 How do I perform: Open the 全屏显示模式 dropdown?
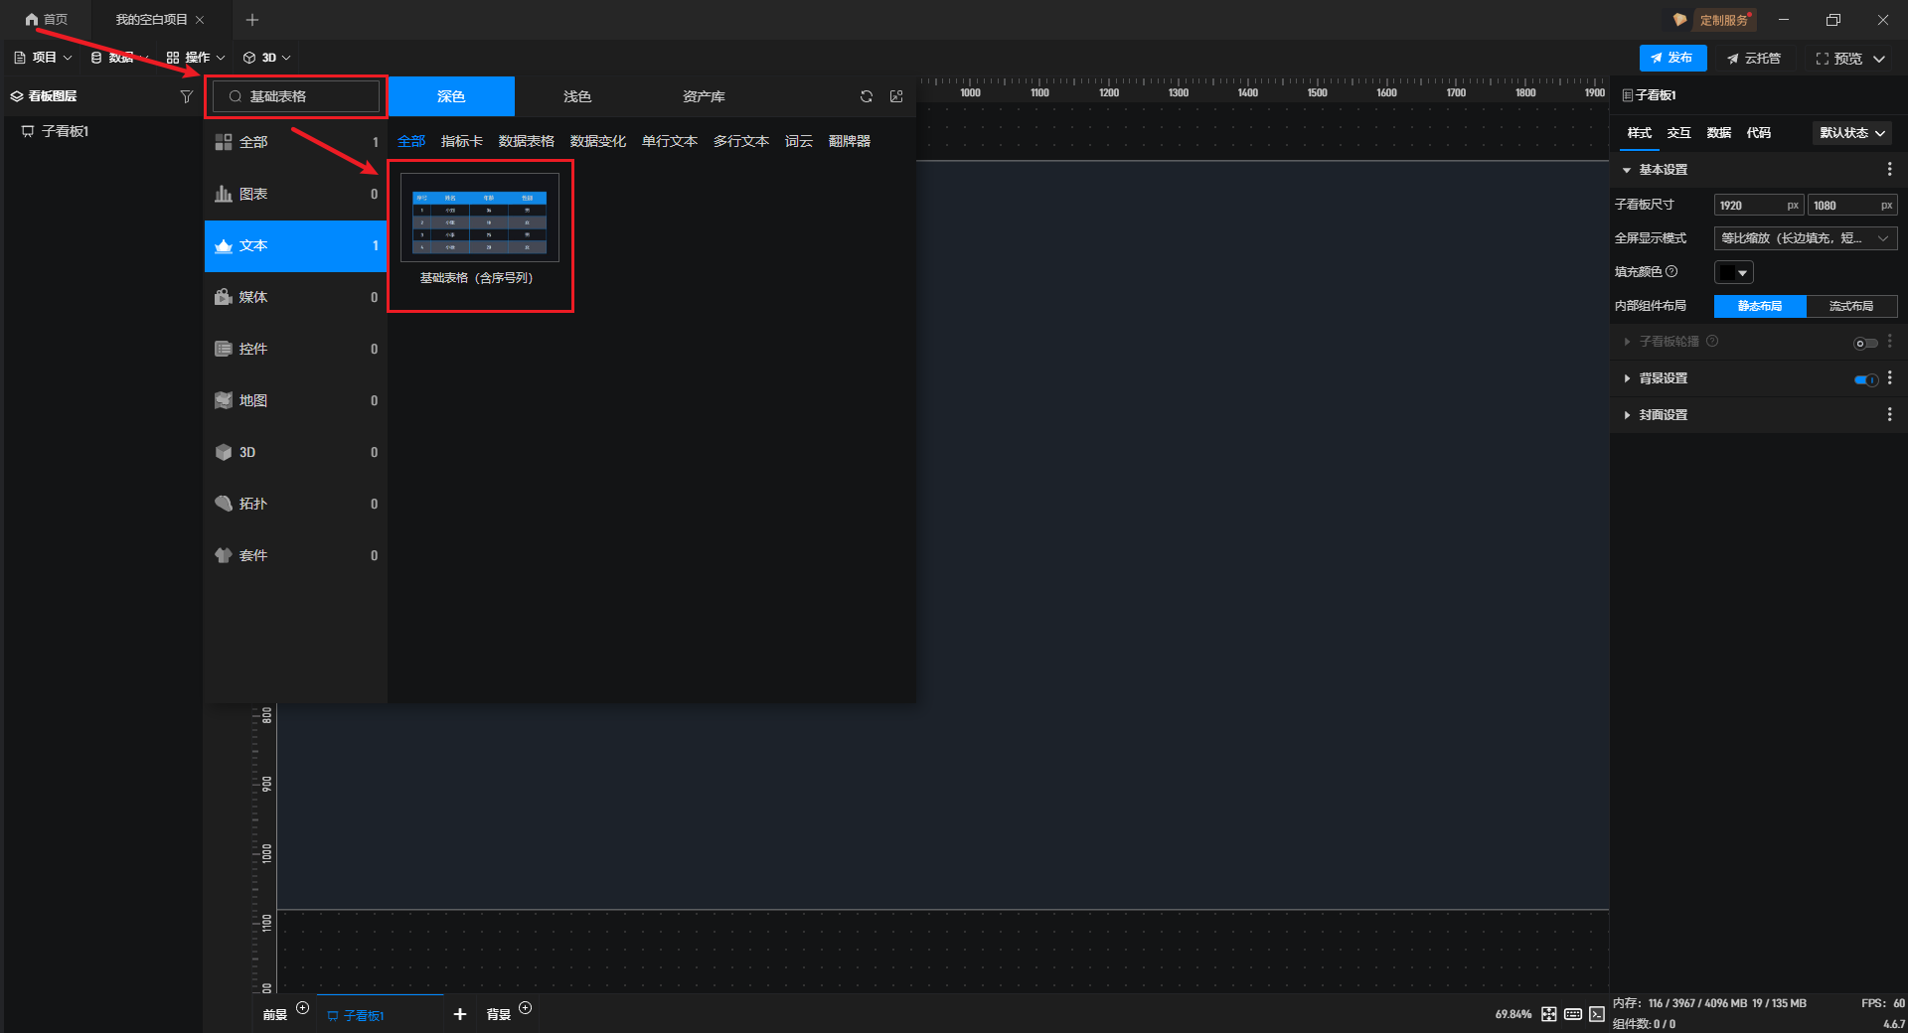pyautogui.click(x=1805, y=238)
